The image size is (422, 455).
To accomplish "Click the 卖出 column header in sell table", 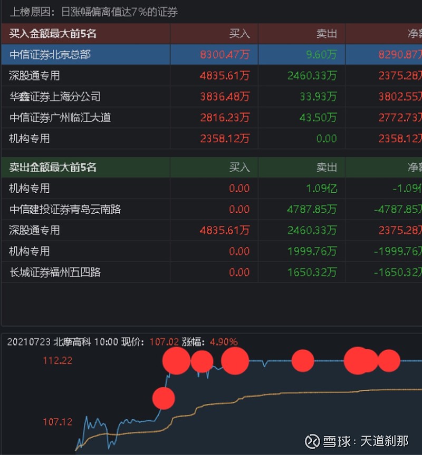I will (327, 167).
